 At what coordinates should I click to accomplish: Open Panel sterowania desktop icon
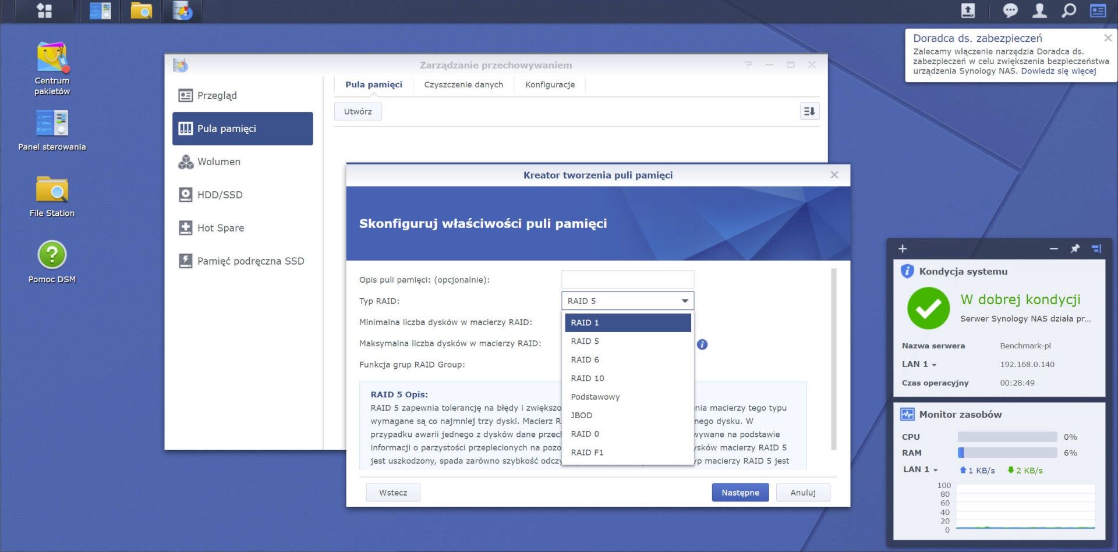pyautogui.click(x=52, y=131)
